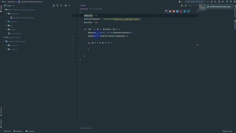236x133 pixels.
Task: Click the function keyword line
Action: coord(91,9)
